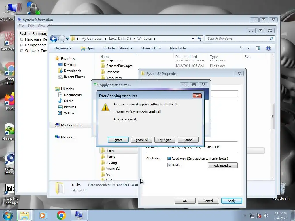Sort by Type column header

point(225,57)
